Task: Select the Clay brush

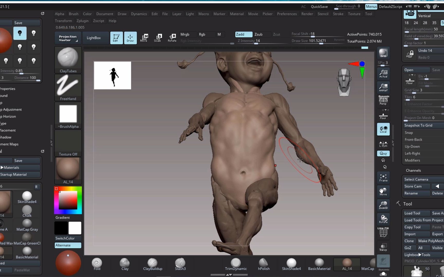Action: click(125, 264)
